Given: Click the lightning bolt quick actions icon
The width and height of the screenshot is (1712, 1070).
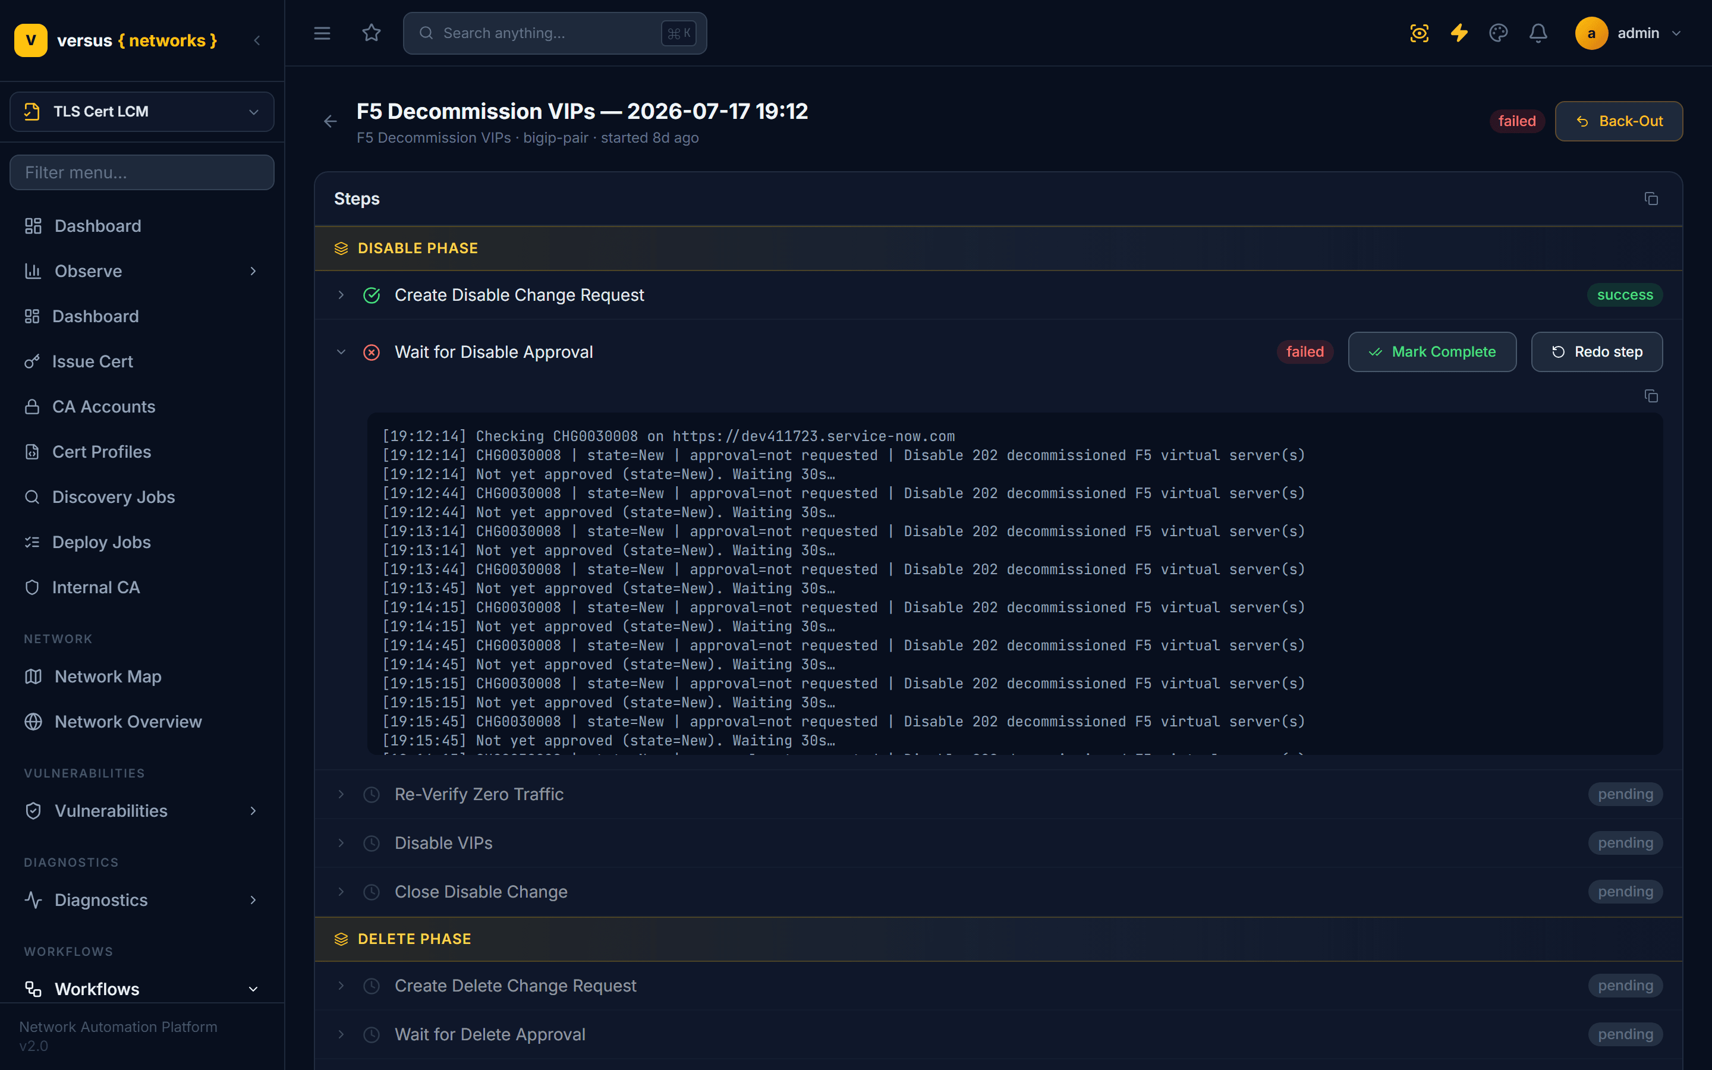Looking at the screenshot, I should (1459, 33).
